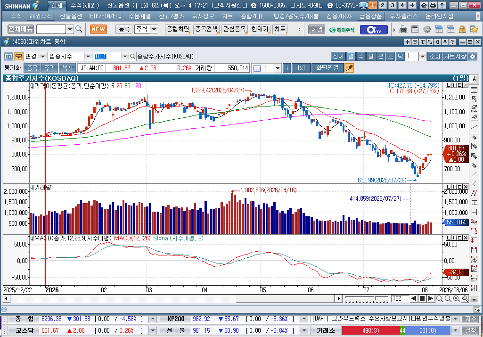Image resolution: width=483 pixels, height=337 pixels.
Task: Click the auto-zoom magnifier marked A
Action: tap(457, 298)
